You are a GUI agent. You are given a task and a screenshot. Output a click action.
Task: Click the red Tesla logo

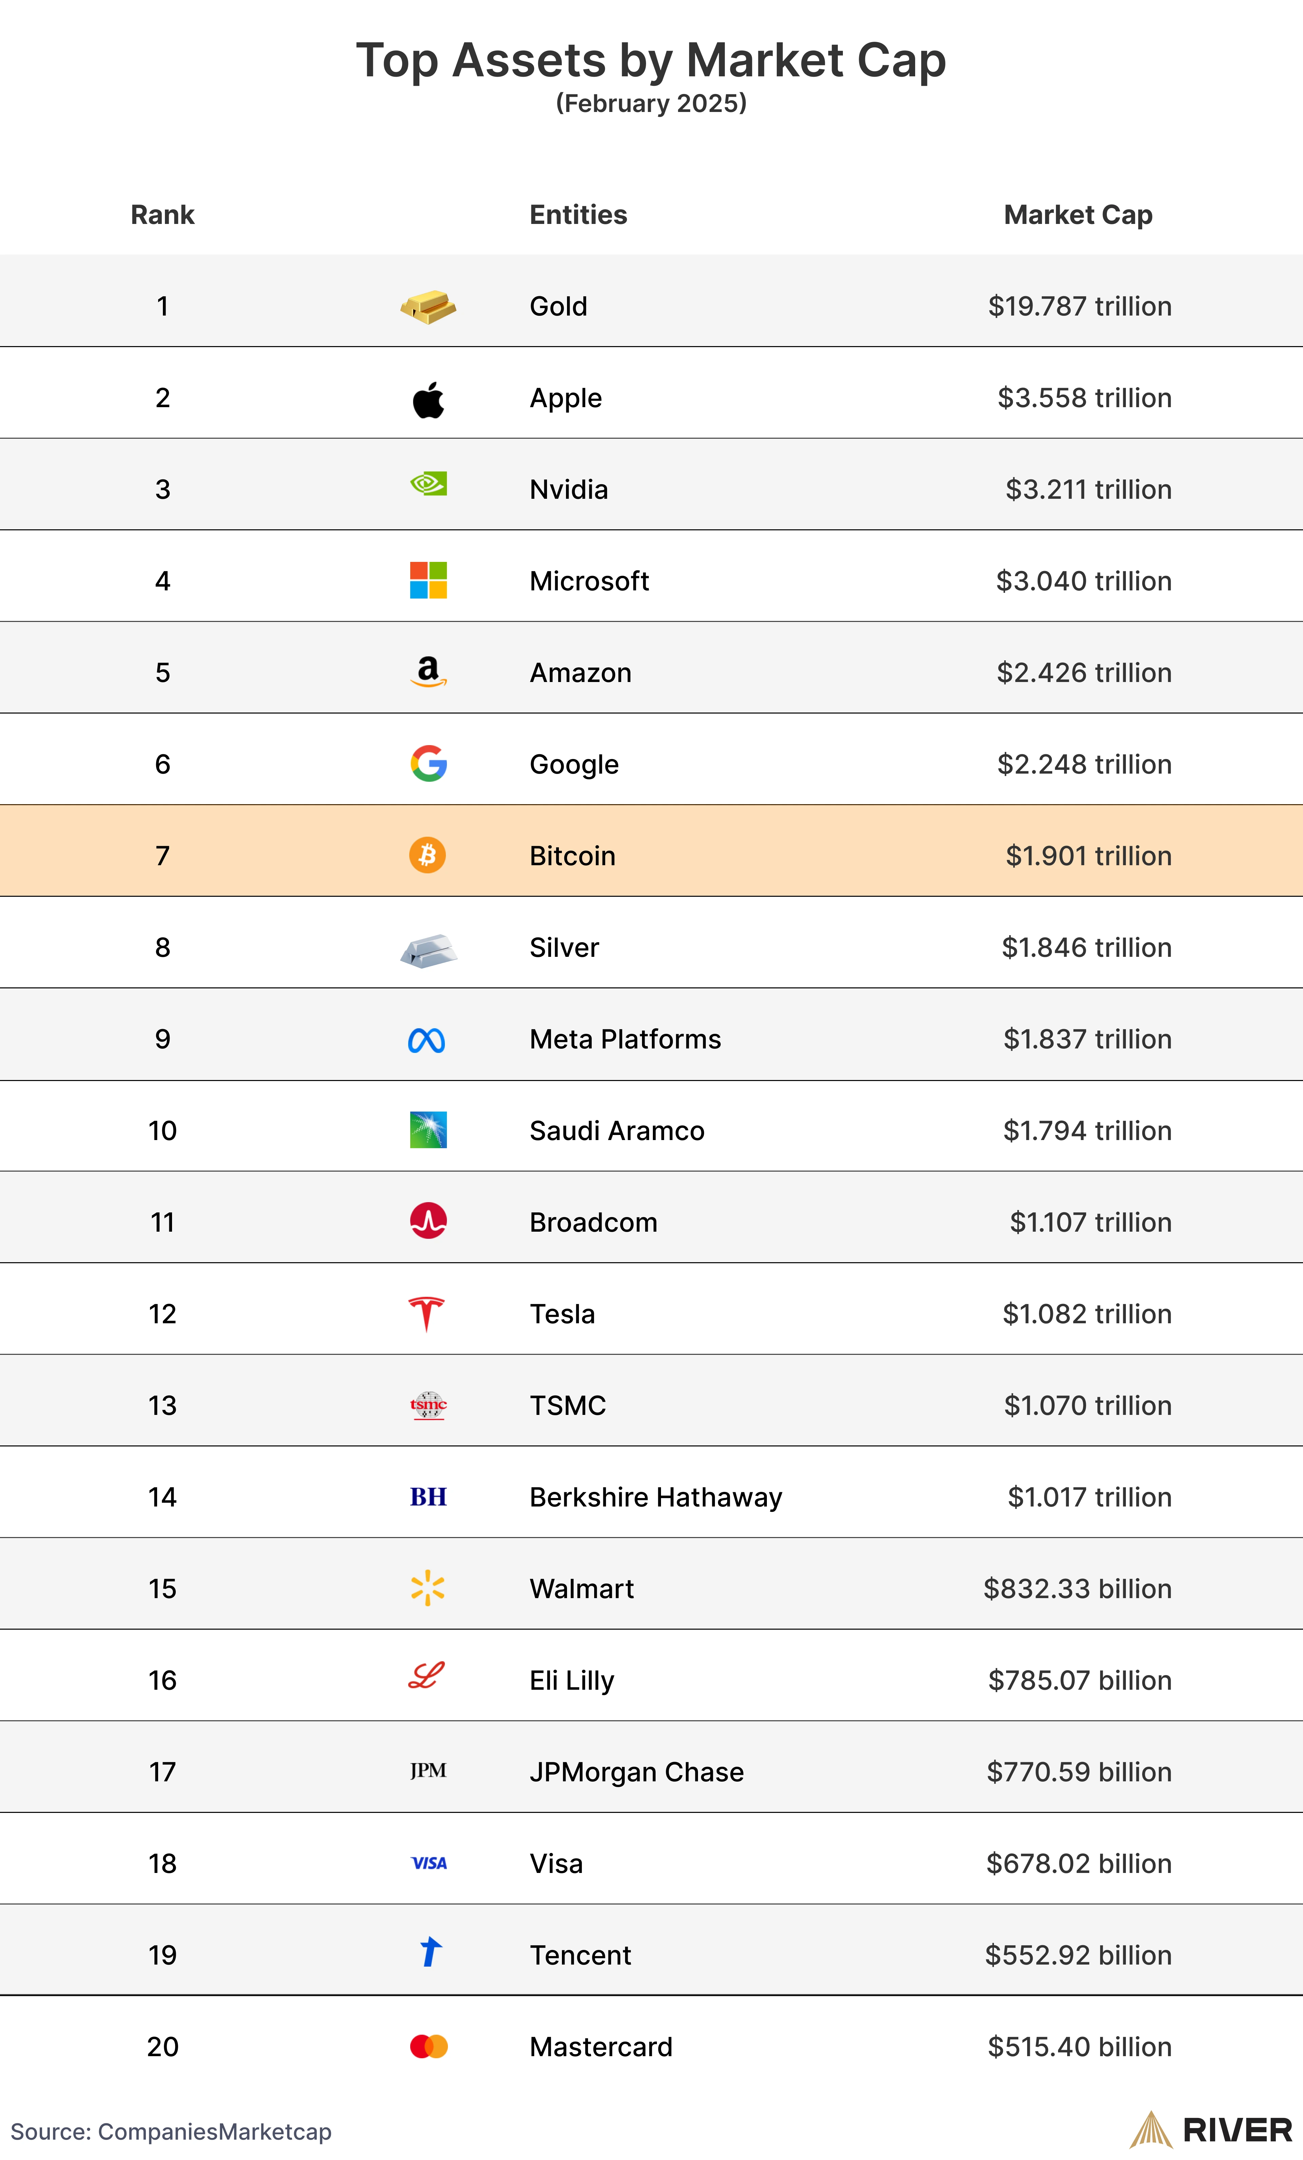point(427,1314)
